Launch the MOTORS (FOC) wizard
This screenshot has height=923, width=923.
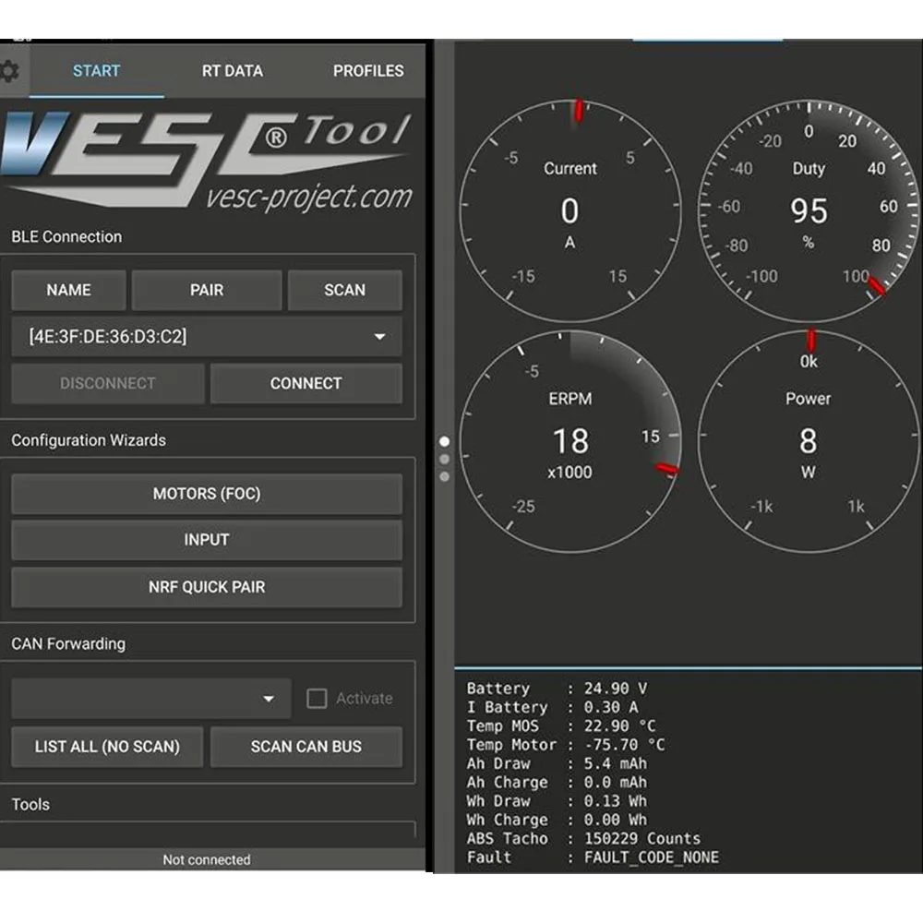click(x=207, y=494)
